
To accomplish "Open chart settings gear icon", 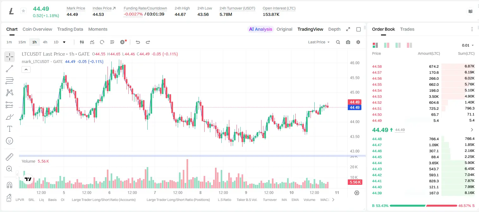I will point(358,42).
